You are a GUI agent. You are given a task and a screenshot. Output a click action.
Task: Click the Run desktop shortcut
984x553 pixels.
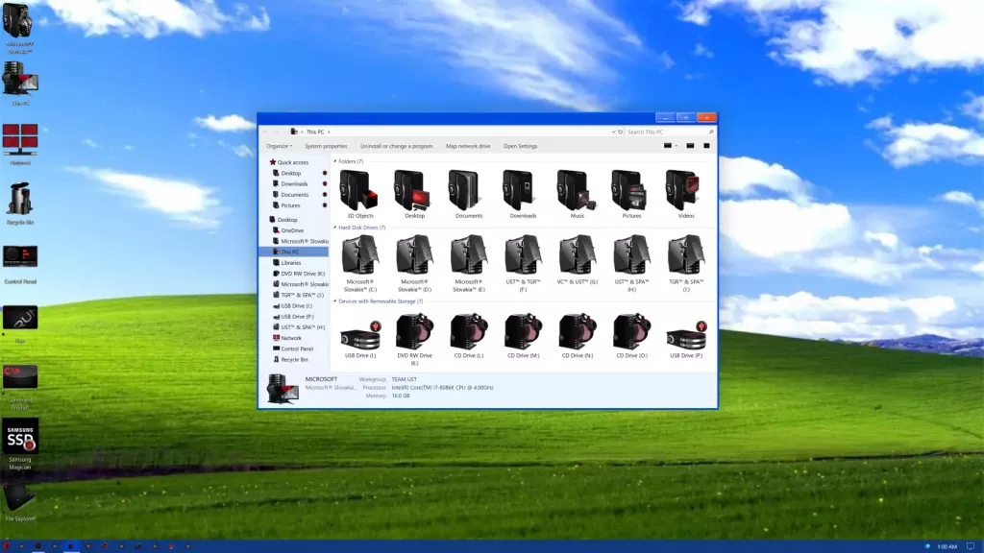point(20,325)
